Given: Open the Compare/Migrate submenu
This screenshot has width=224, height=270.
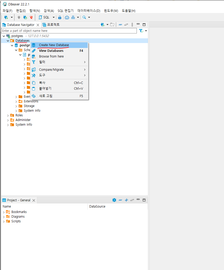Looking at the screenshot, I should (x=59, y=69).
